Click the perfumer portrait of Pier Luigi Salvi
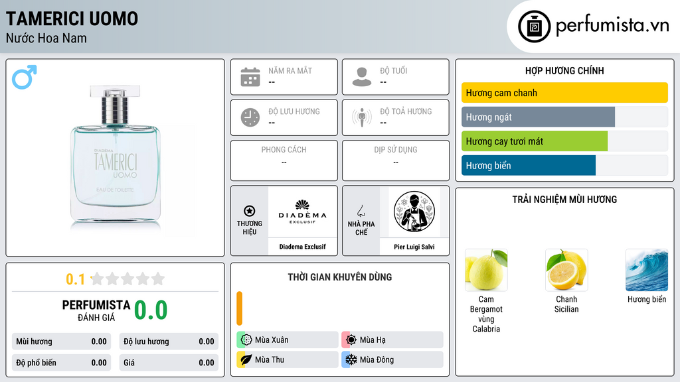Viewport: 680px width, 382px height. [414, 212]
